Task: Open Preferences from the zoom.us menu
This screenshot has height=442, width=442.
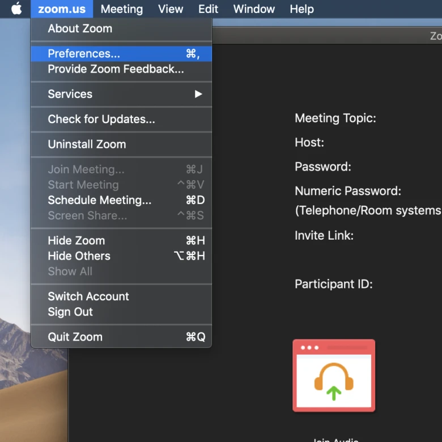Action: pos(84,54)
